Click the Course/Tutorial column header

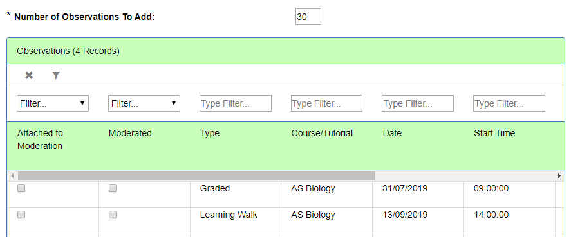tap(322, 134)
